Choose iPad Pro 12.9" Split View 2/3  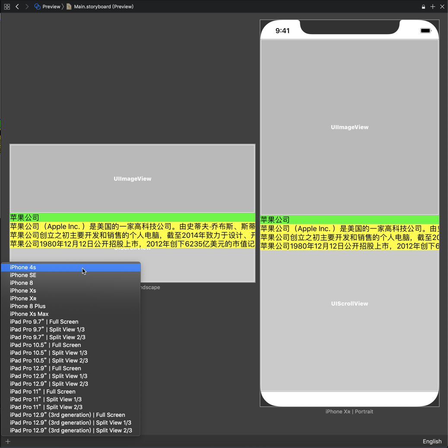71,384
